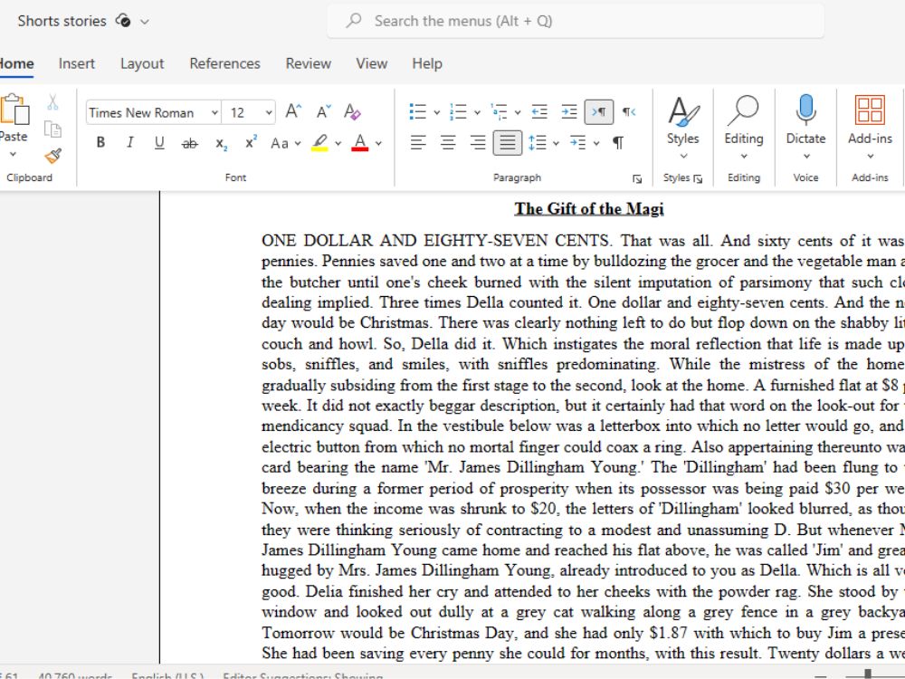The width and height of the screenshot is (905, 679).
Task: Select the Format Painter brush
Action: [x=52, y=156]
